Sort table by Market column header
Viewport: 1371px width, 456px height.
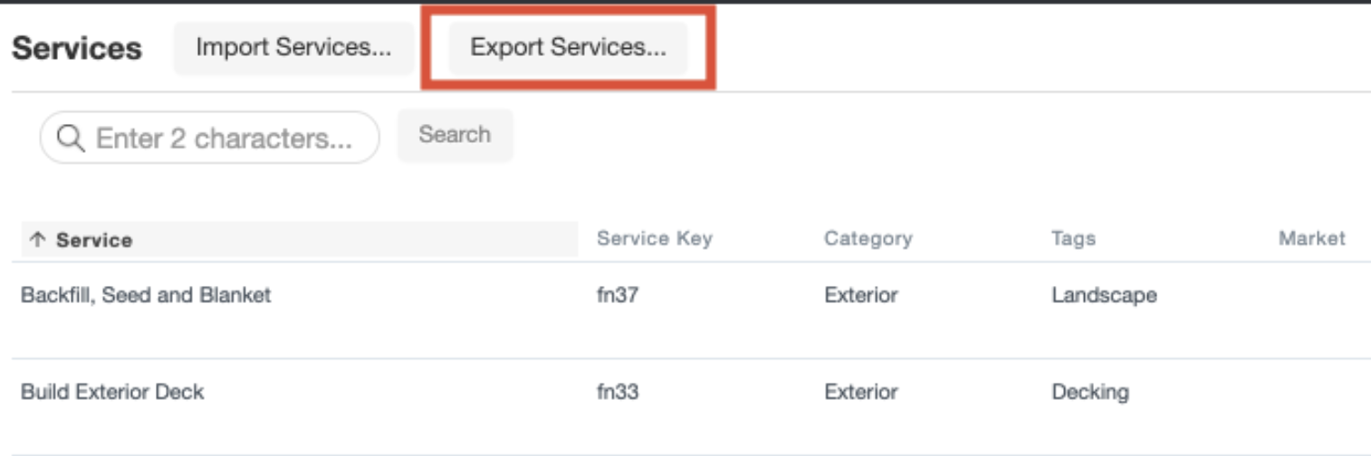pyautogui.click(x=1311, y=239)
